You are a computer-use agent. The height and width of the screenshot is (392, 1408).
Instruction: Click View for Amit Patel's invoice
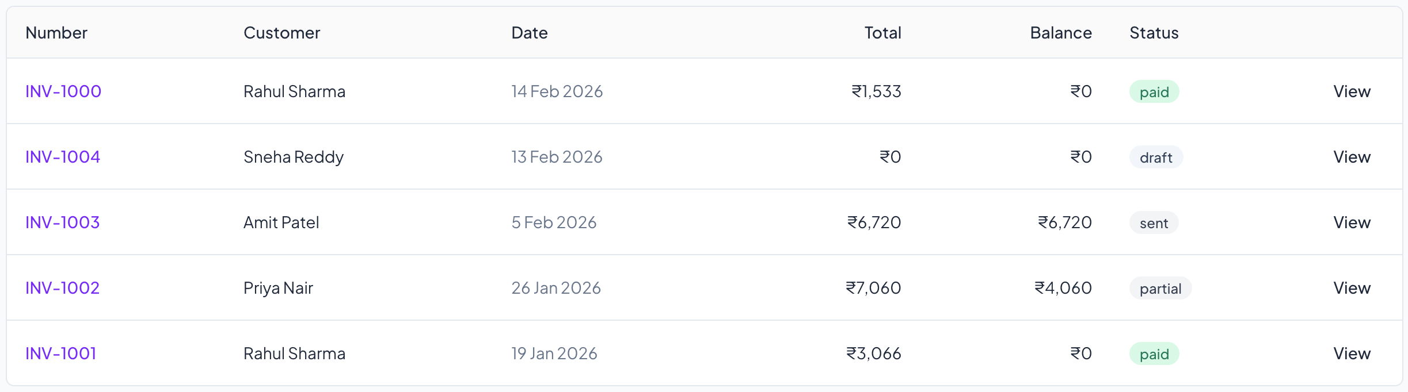pos(1352,222)
